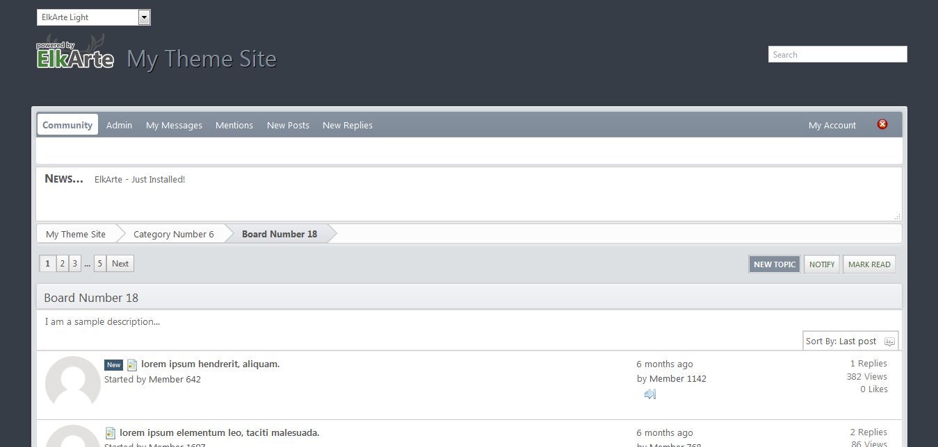Click the 0 Likes count

click(874, 389)
